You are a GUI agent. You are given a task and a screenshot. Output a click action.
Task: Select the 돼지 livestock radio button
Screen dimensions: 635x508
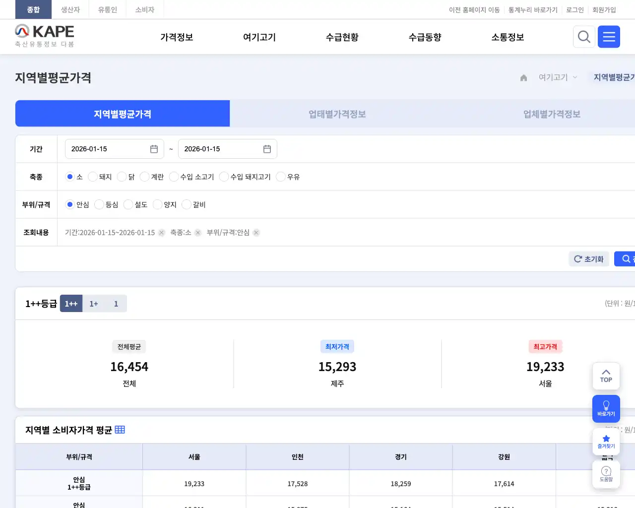[x=92, y=177]
